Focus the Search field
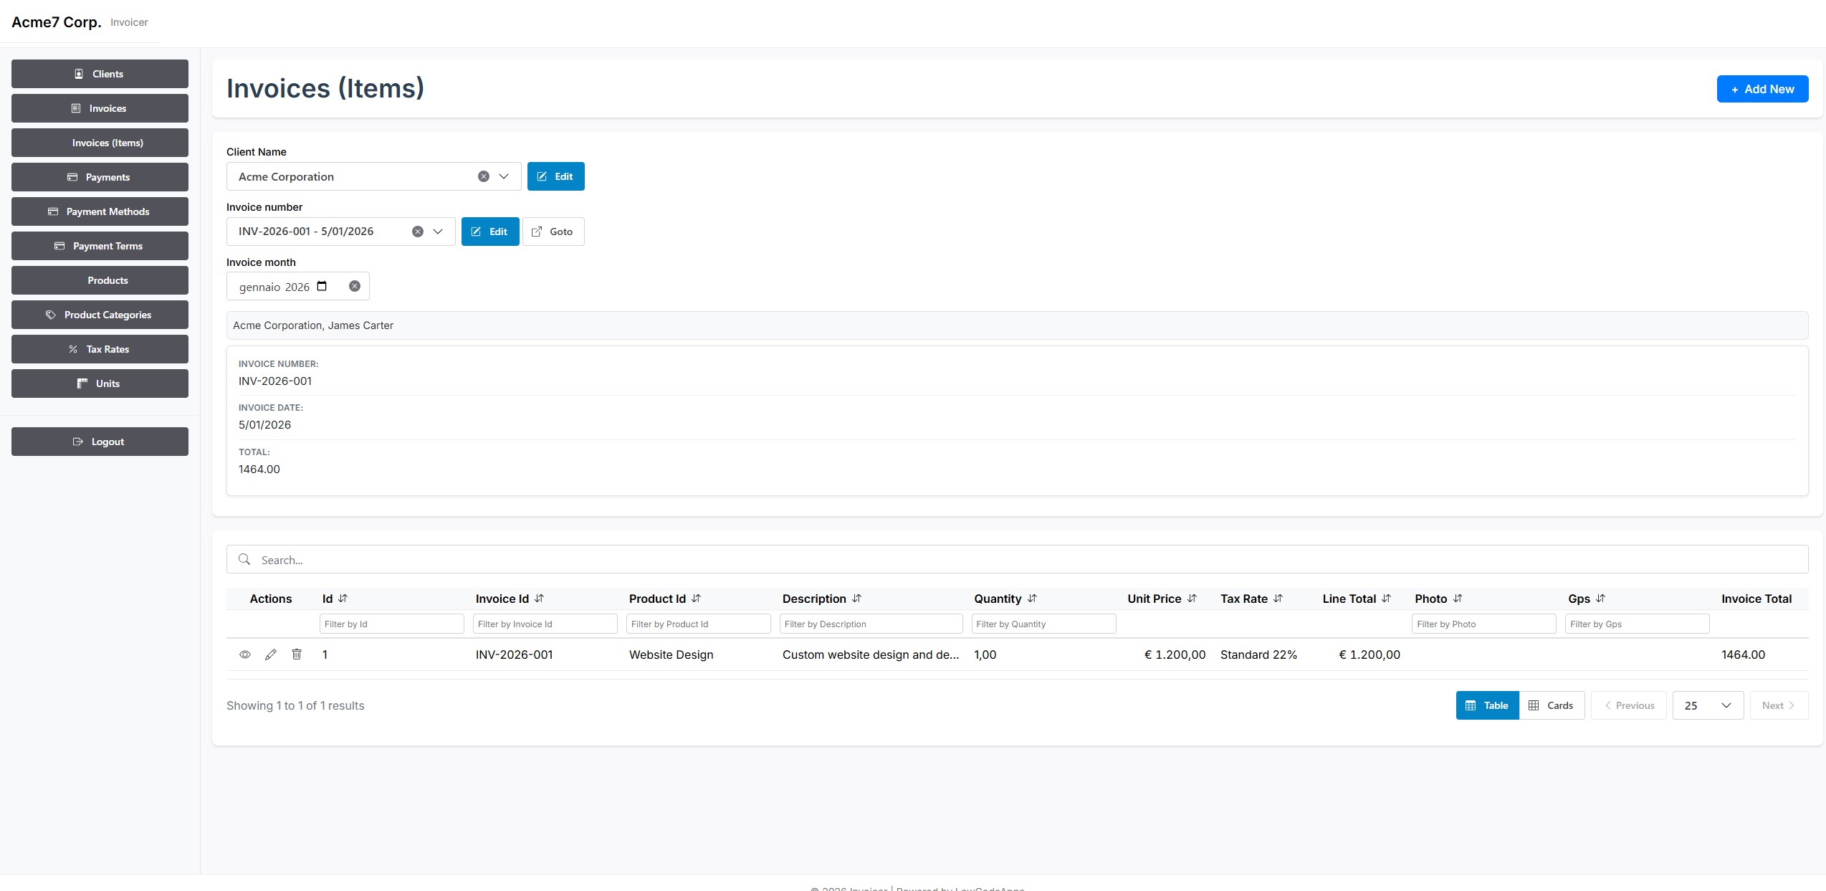The image size is (1826, 891). click(1017, 559)
